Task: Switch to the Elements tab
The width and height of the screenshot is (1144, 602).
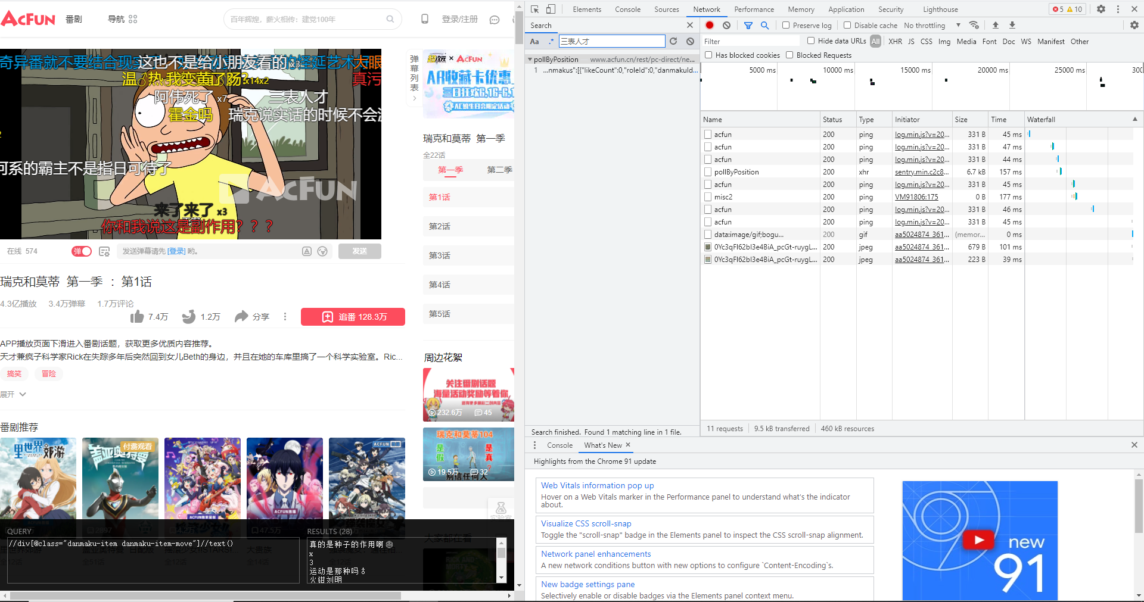Action: (587, 9)
